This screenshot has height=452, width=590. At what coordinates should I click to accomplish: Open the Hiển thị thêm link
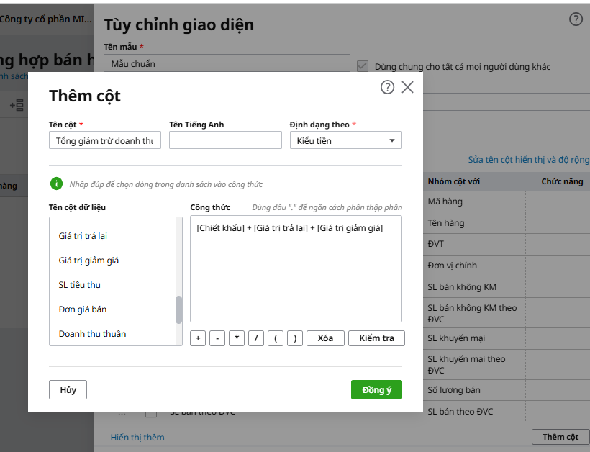137,437
